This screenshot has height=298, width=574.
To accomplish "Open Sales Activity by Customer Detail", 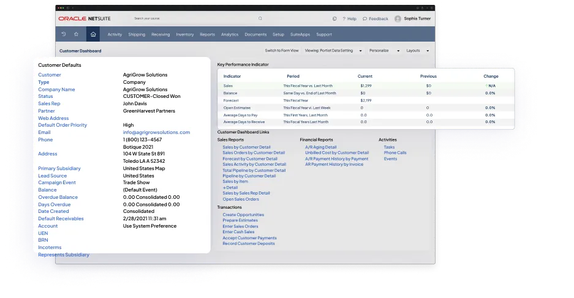I will 254,165.
